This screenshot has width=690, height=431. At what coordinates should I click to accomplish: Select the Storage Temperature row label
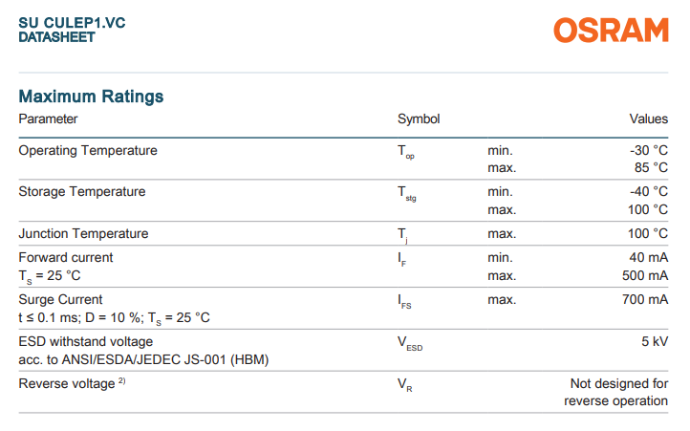click(x=82, y=191)
